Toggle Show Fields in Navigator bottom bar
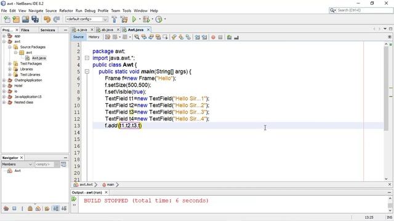The height and width of the screenshot is (221, 394). (x=14, y=208)
